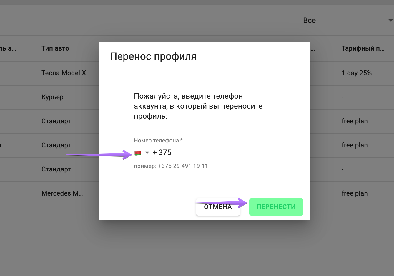
Task: Click the Перенос профиля dialog title
Action: tap(153, 56)
